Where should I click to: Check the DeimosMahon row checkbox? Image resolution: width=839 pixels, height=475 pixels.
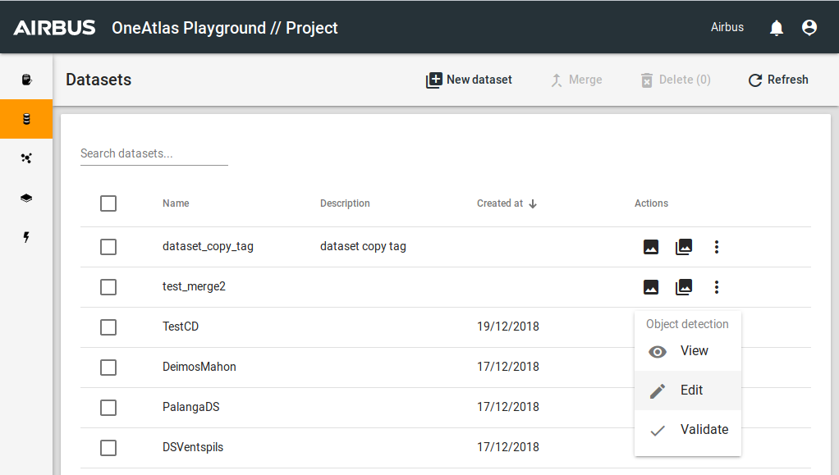108,367
